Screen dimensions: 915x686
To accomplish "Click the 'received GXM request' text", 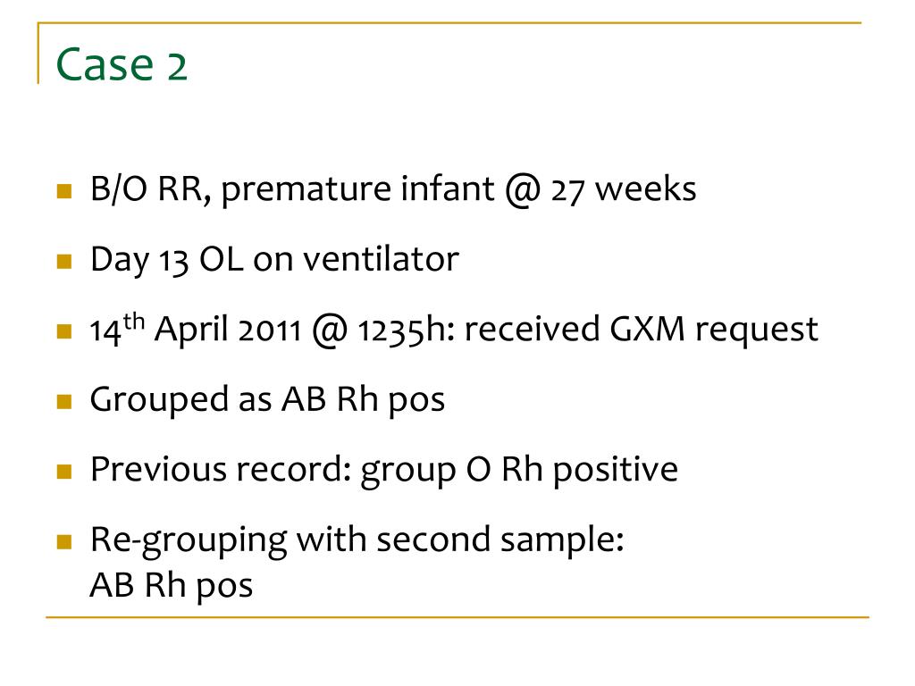I will pyautogui.click(x=642, y=330).
